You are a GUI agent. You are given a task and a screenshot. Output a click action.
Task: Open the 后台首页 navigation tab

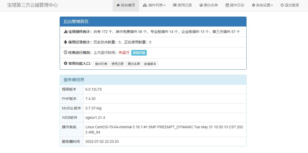126,6
